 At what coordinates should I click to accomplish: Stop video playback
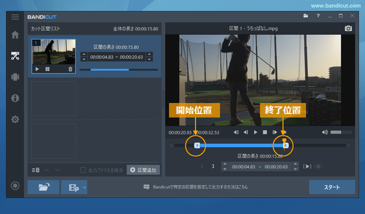pos(265,132)
